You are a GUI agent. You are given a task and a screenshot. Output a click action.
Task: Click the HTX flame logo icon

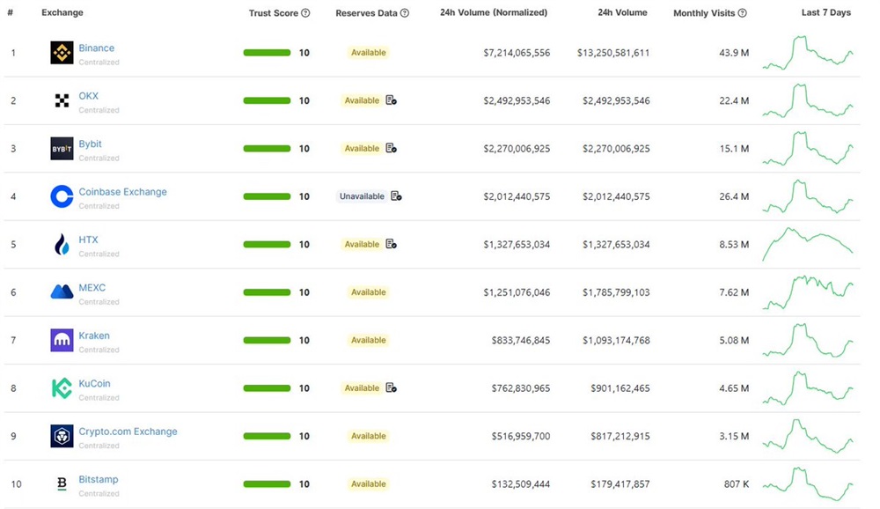click(x=62, y=245)
